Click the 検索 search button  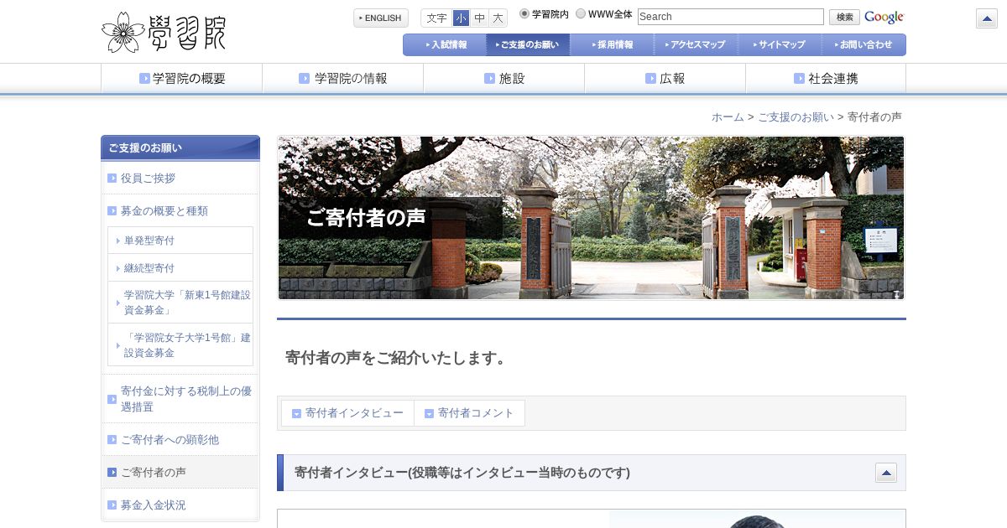[844, 18]
